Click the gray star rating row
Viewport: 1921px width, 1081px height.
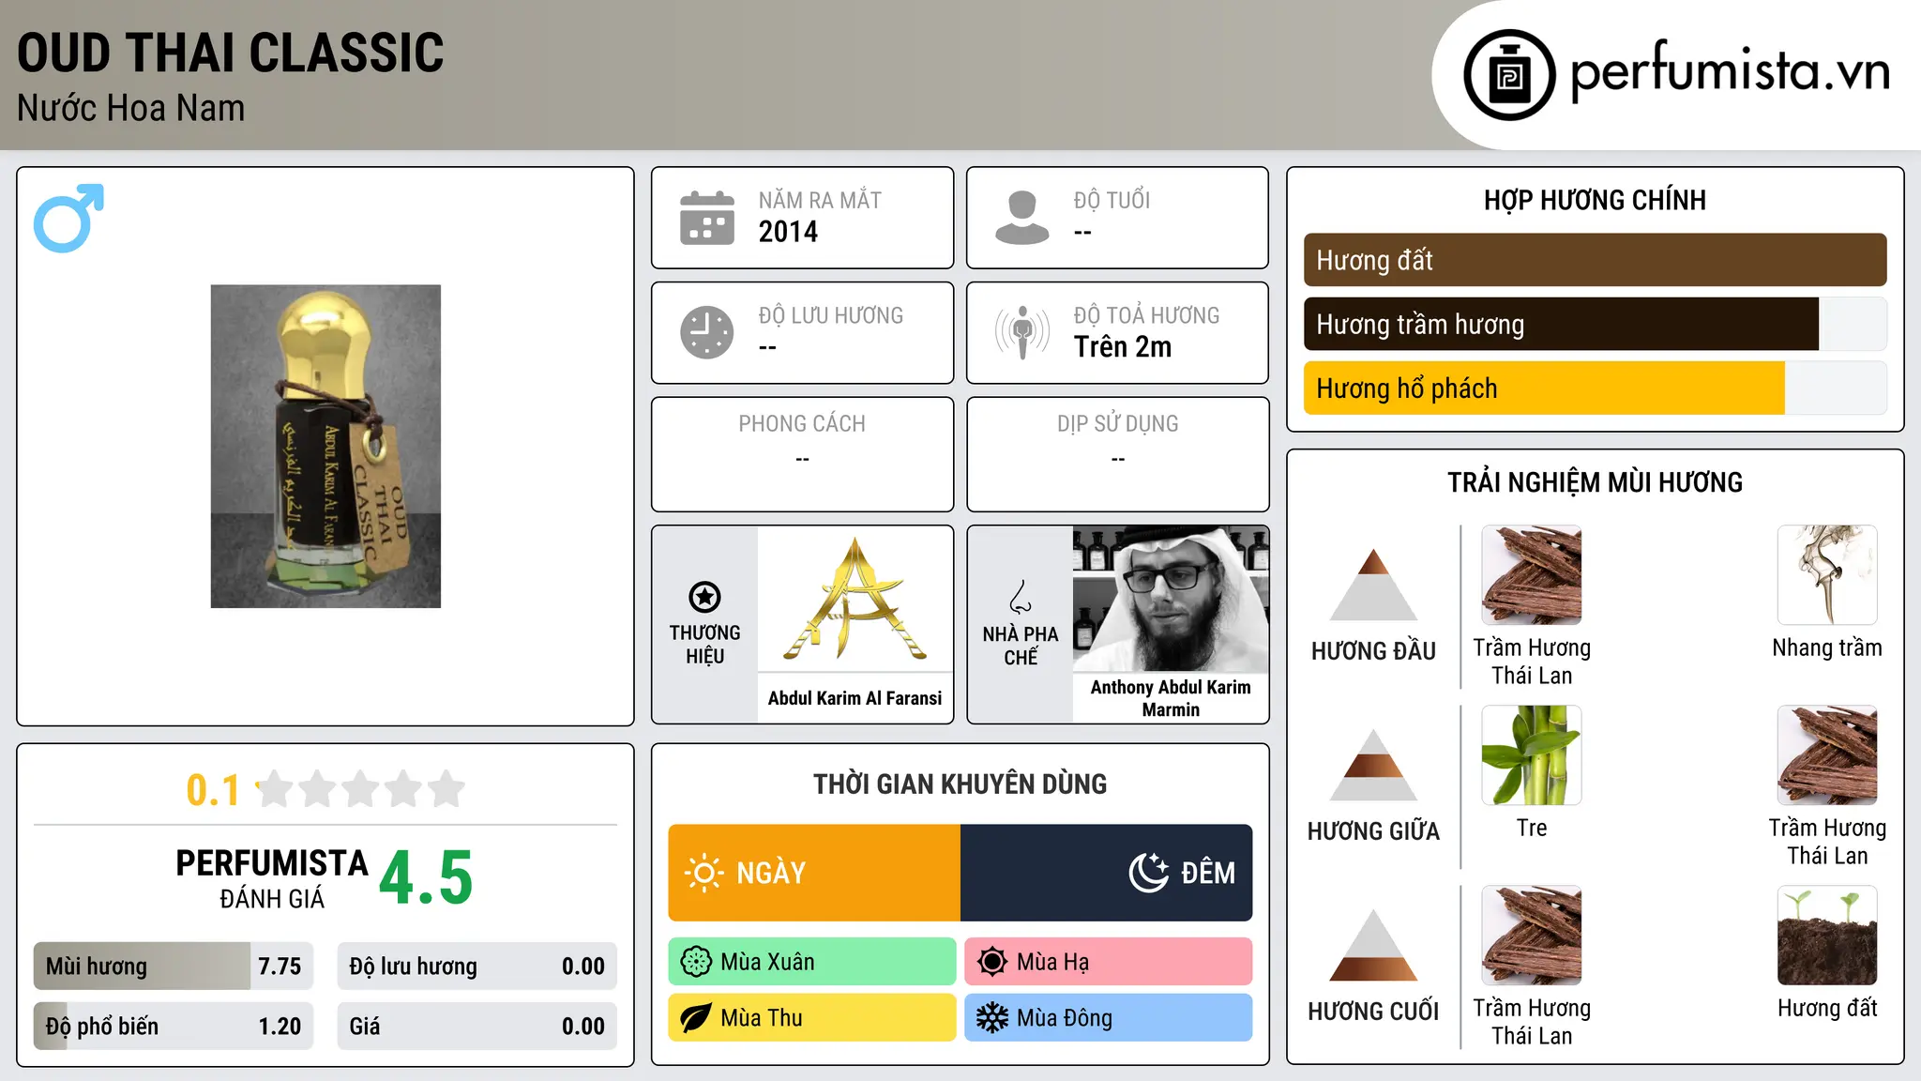point(361,789)
